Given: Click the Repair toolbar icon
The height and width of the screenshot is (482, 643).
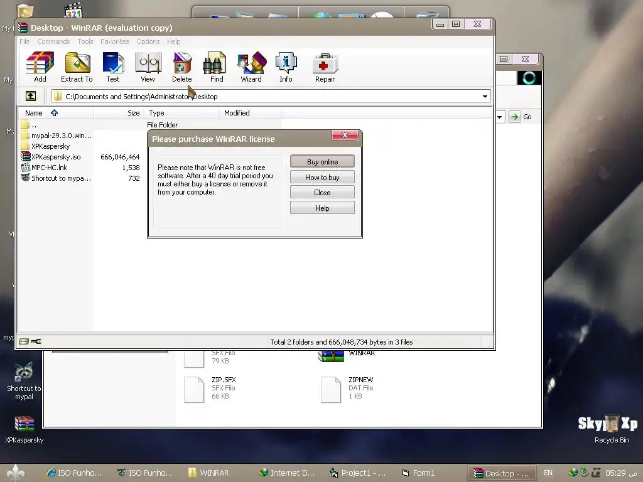Looking at the screenshot, I should click(x=325, y=67).
